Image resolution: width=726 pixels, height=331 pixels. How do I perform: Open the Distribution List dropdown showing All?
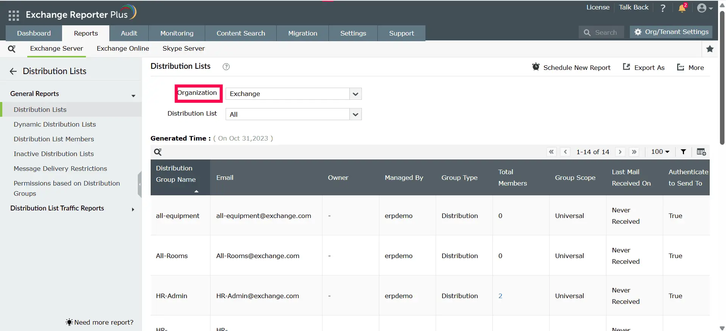pyautogui.click(x=293, y=114)
